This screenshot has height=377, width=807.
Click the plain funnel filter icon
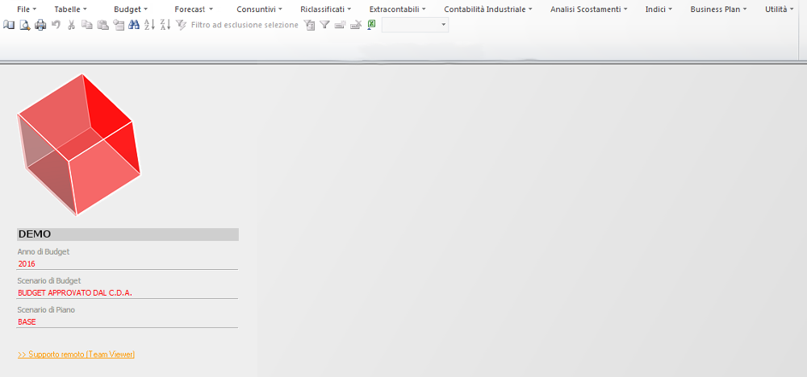point(324,25)
